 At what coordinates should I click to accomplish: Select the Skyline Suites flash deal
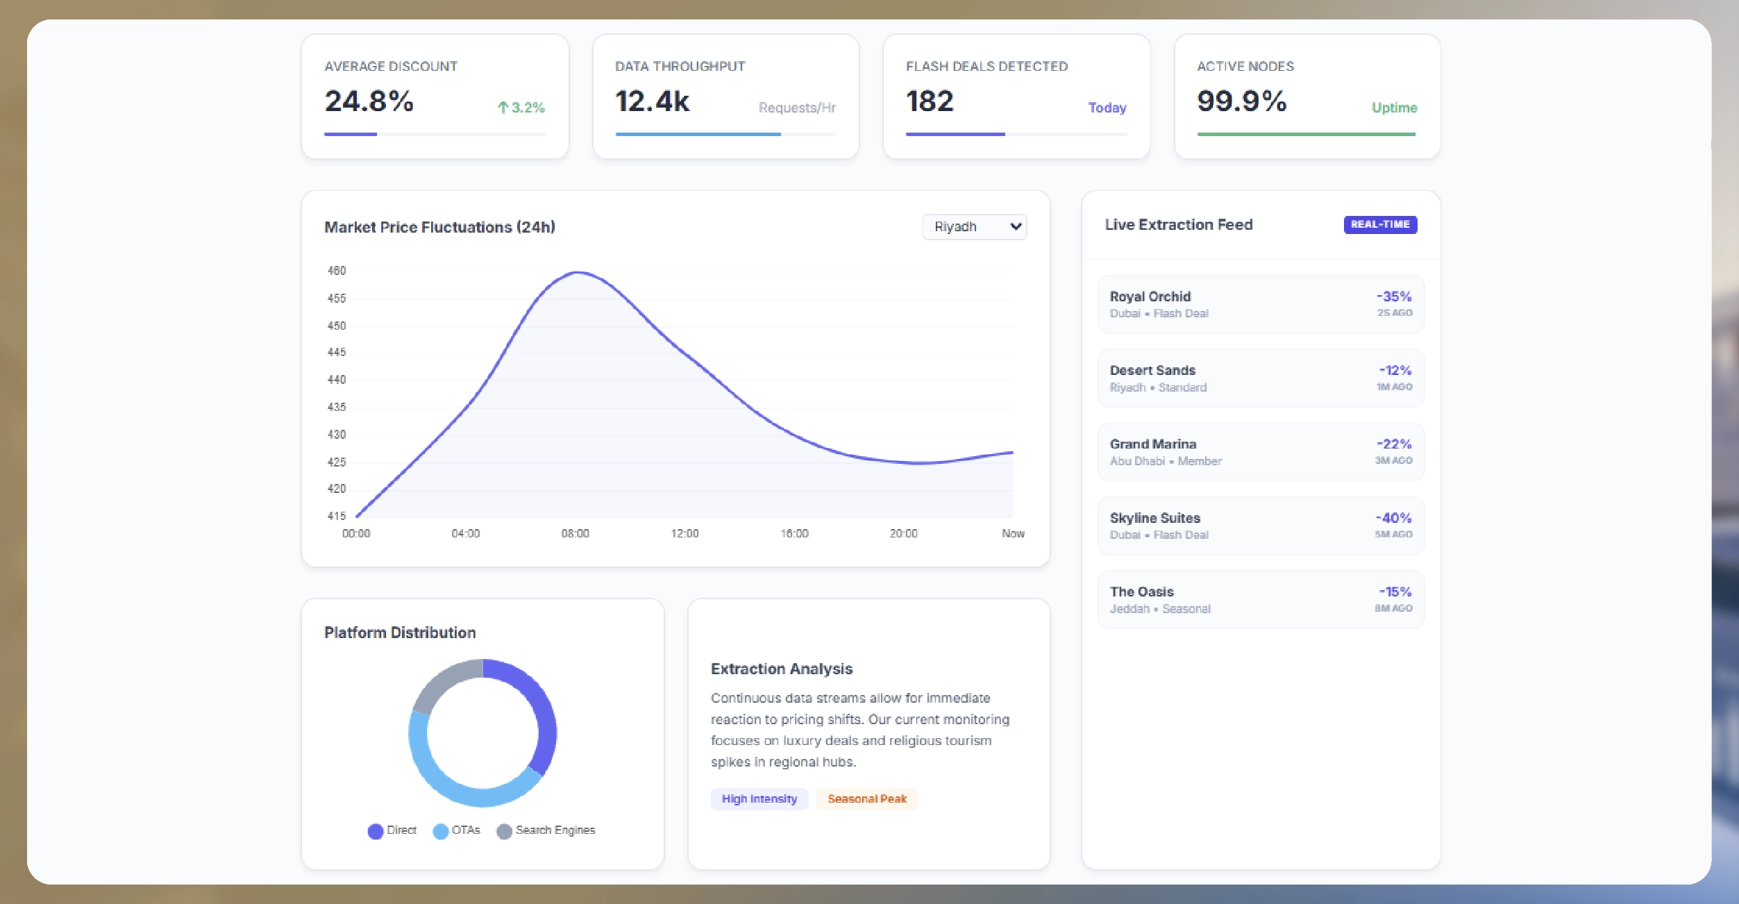[x=1259, y=526]
